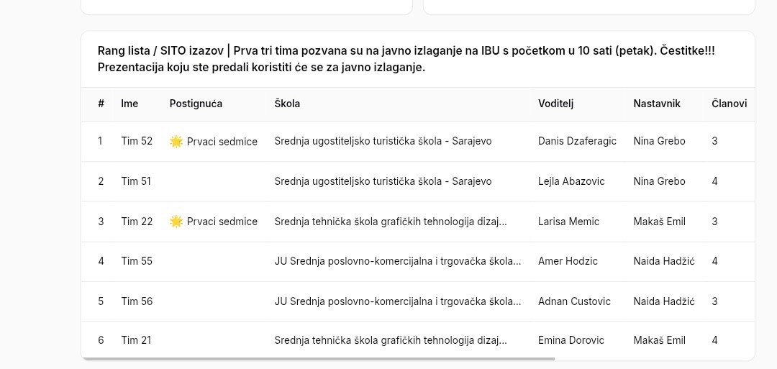Viewport: 777px width, 369px height.
Task: Click the star icon beside Tim 22
Action: pyautogui.click(x=176, y=222)
